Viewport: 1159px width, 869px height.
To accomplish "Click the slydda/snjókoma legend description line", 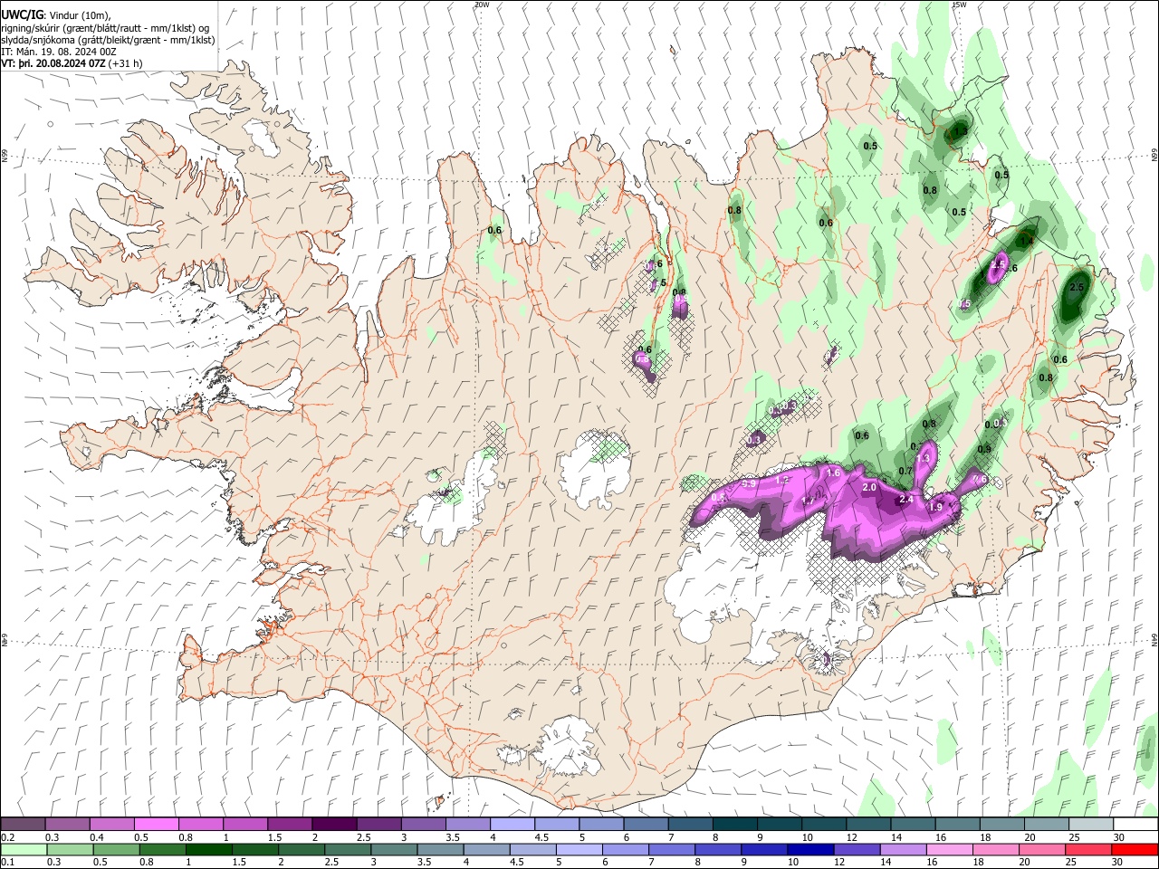I will [108, 39].
